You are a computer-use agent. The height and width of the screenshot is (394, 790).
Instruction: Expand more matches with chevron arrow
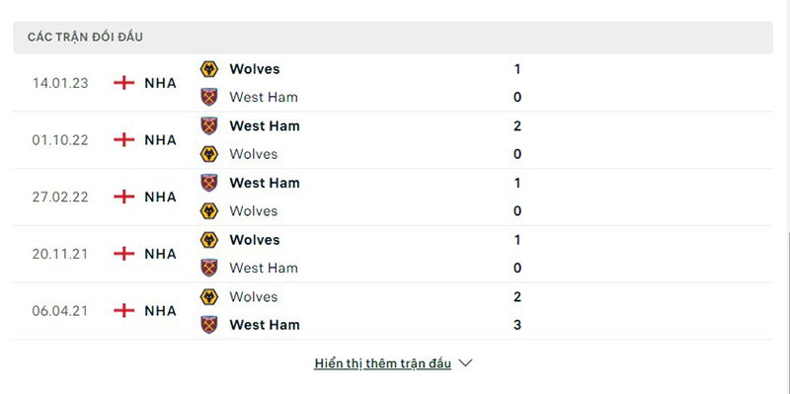coord(466,362)
